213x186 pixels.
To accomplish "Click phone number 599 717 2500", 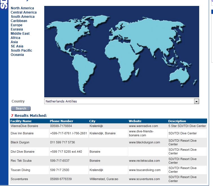I will point(60,170).
